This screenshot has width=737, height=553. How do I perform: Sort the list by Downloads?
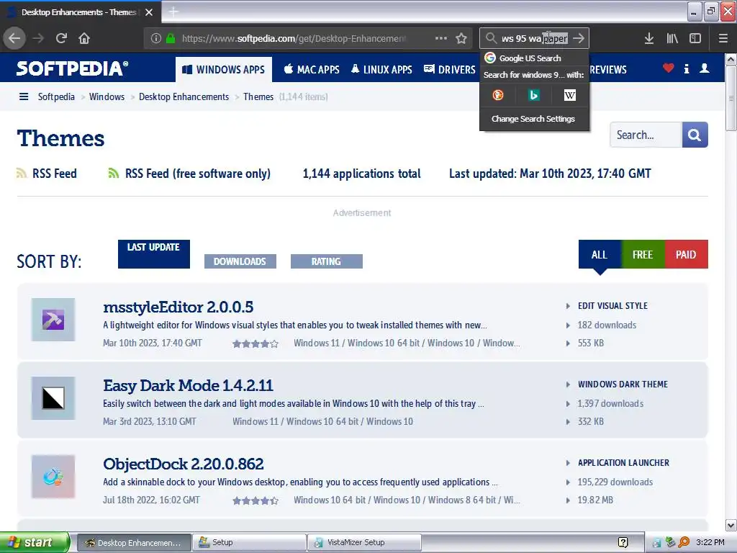240,261
